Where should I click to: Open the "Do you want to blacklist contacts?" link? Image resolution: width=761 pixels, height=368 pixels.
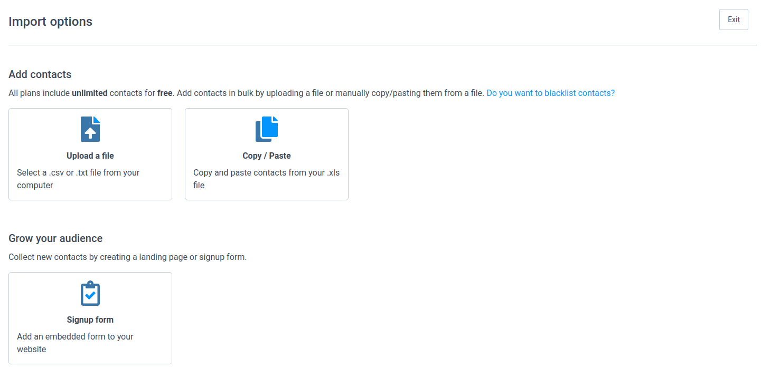pyautogui.click(x=550, y=93)
